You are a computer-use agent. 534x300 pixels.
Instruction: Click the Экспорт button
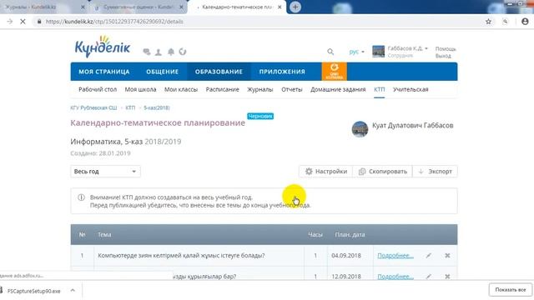(x=435, y=172)
